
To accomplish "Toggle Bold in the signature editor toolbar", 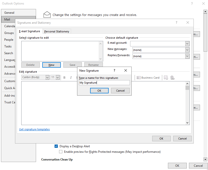I will tap(65, 78).
